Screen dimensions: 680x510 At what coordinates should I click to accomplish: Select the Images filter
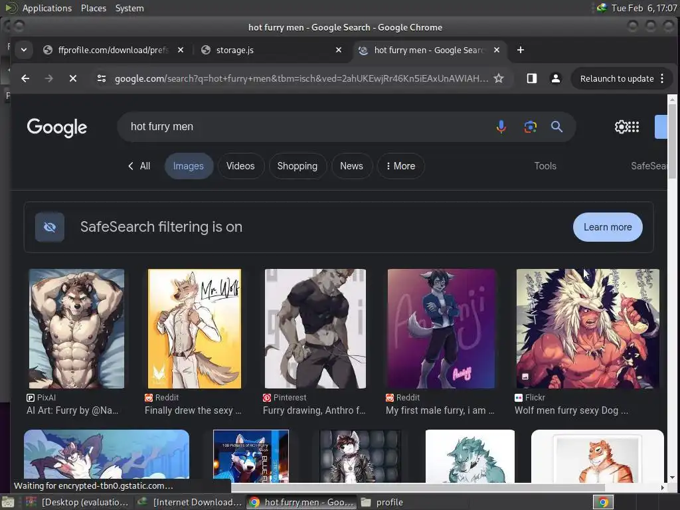click(188, 166)
